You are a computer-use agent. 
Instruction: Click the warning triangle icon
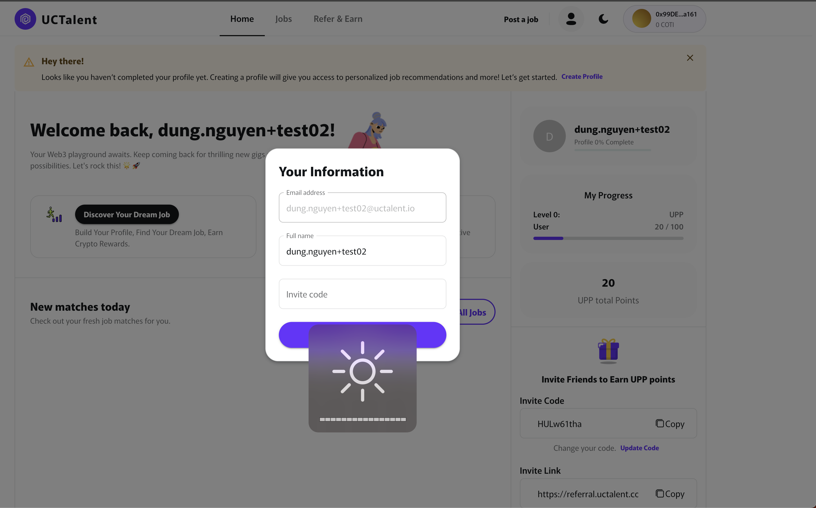[x=29, y=62]
